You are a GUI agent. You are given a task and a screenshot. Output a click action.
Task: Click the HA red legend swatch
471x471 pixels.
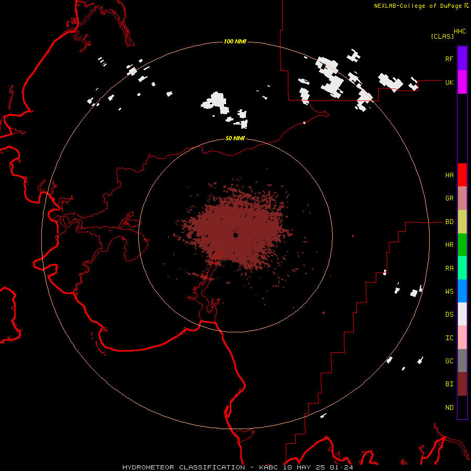(x=462, y=175)
